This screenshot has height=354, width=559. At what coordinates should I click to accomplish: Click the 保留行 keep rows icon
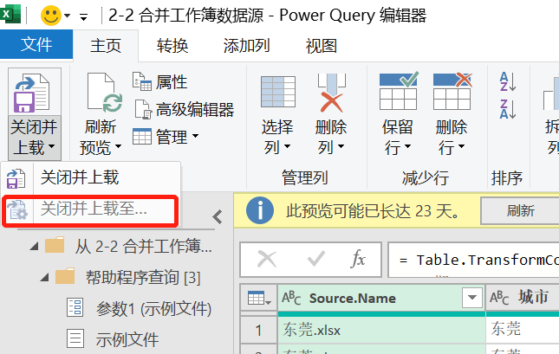coord(399,92)
